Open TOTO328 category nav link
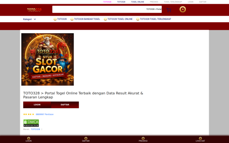229x143 pixels. [62, 19]
